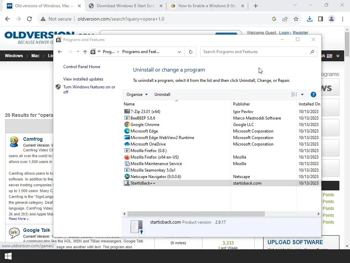Screen dimensions: 350x263
Task: Click the Firefox x64 en-US icon
Action: pos(127,157)
